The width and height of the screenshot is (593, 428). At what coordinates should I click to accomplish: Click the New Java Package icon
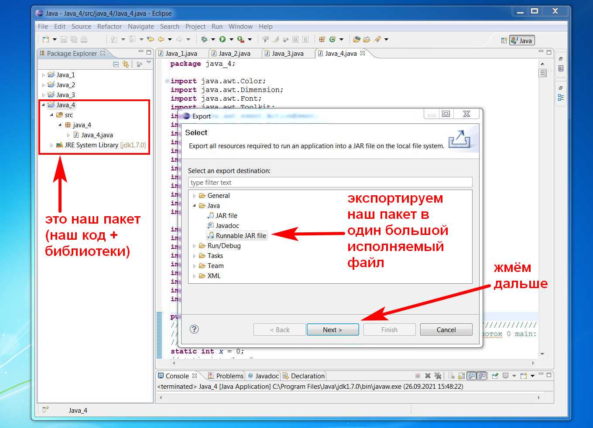tap(322, 39)
